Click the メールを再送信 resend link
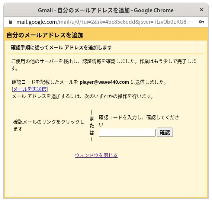This screenshot has width=212, height=202. 30,89
